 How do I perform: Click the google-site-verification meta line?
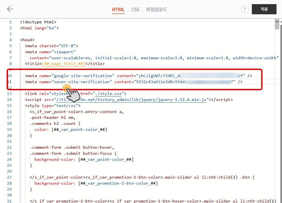[139, 76]
